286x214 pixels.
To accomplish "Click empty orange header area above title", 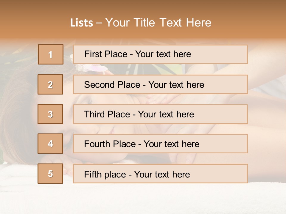I will (143, 7).
